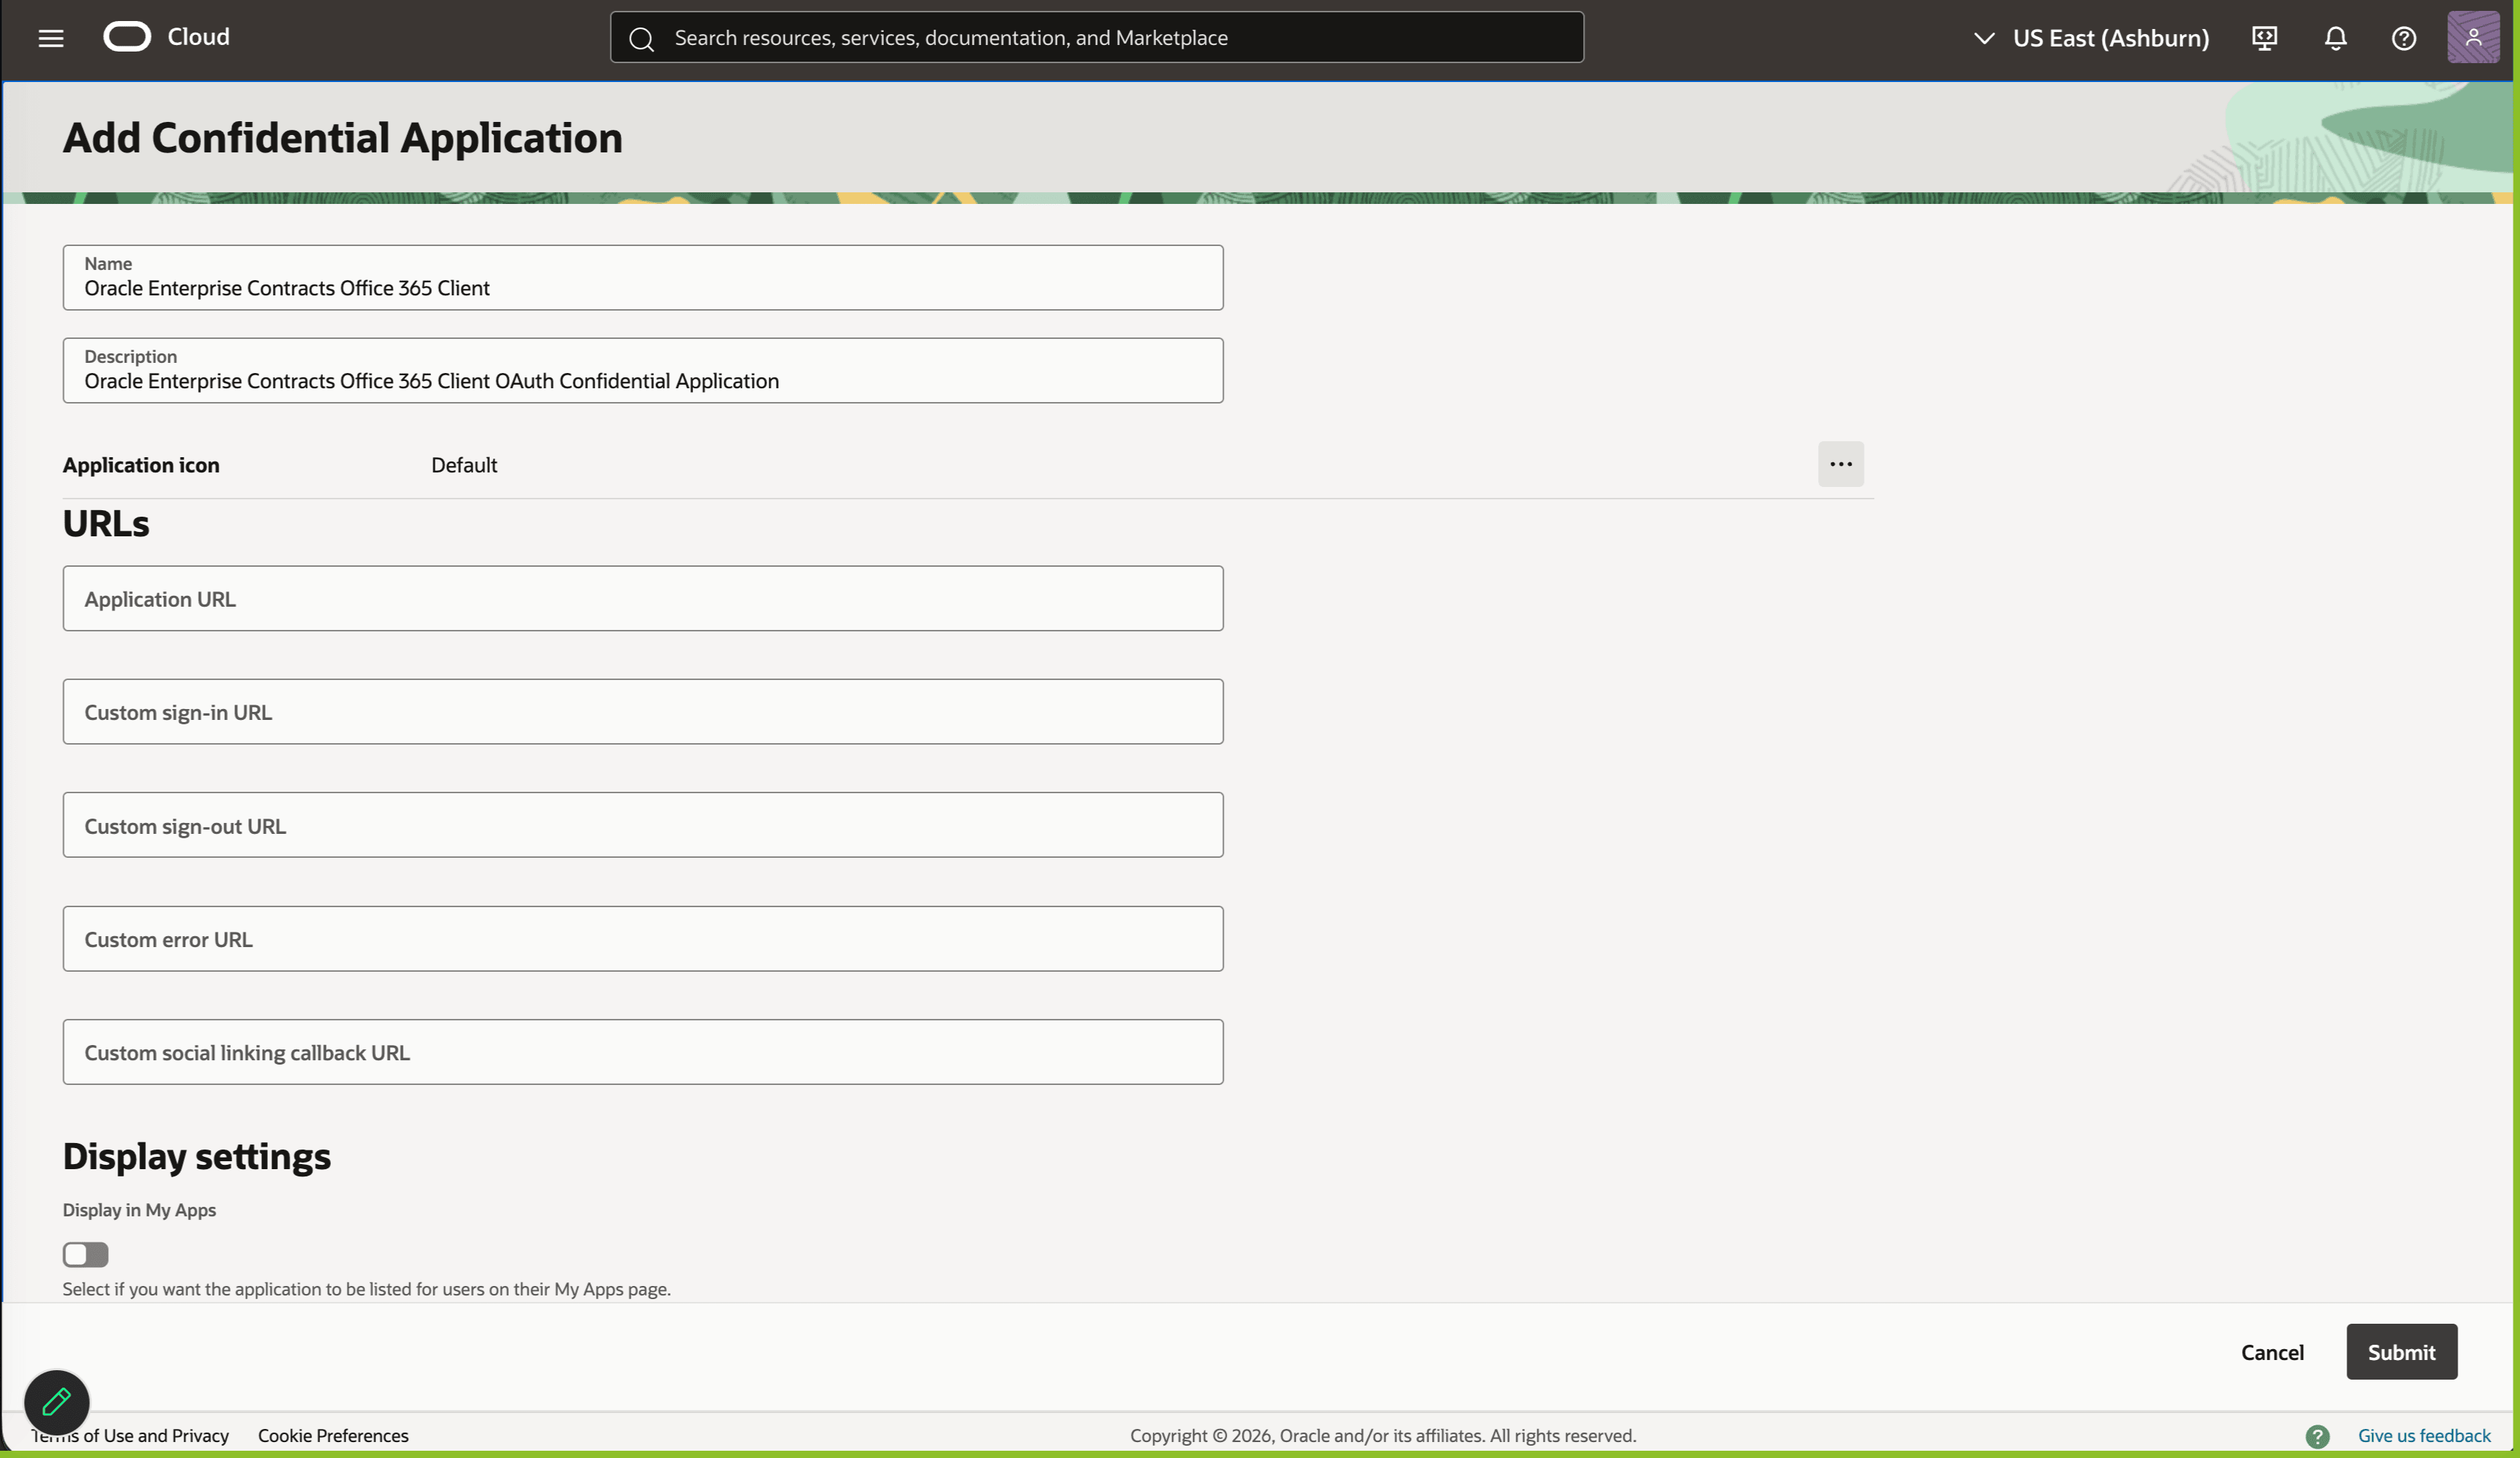This screenshot has height=1458, width=2520.
Task: Click the Custom social linking callback URL field
Action: click(643, 1052)
